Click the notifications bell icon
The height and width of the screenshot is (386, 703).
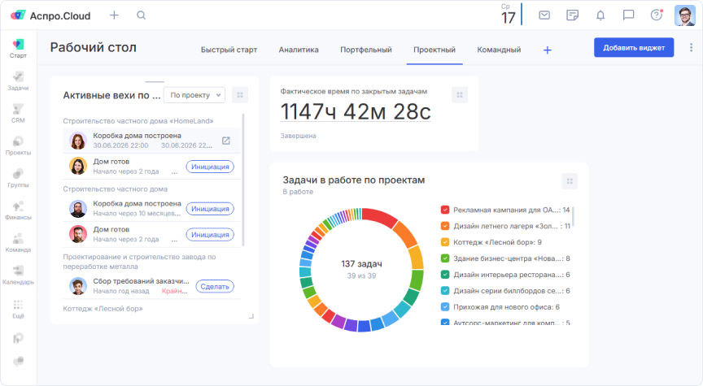[x=600, y=15]
